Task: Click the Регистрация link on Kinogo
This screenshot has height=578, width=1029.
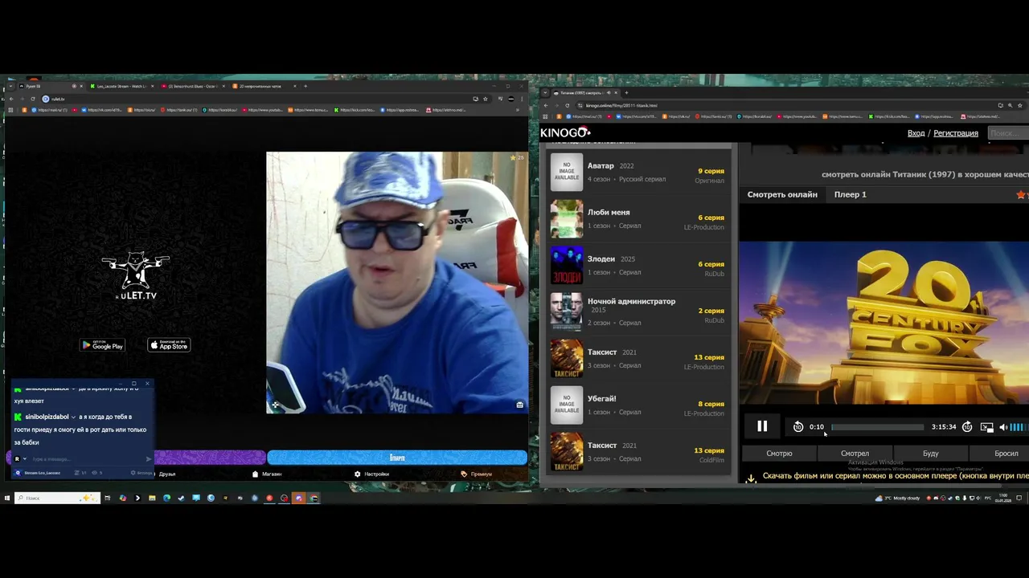Action: [x=956, y=133]
